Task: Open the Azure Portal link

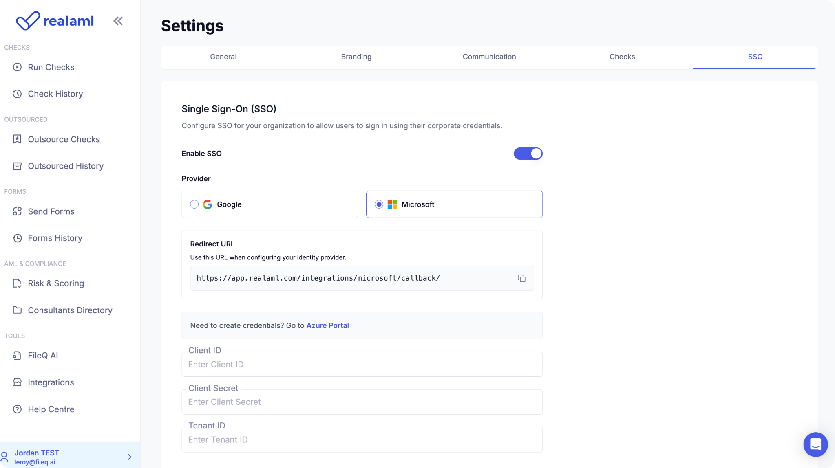Action: 327,325
